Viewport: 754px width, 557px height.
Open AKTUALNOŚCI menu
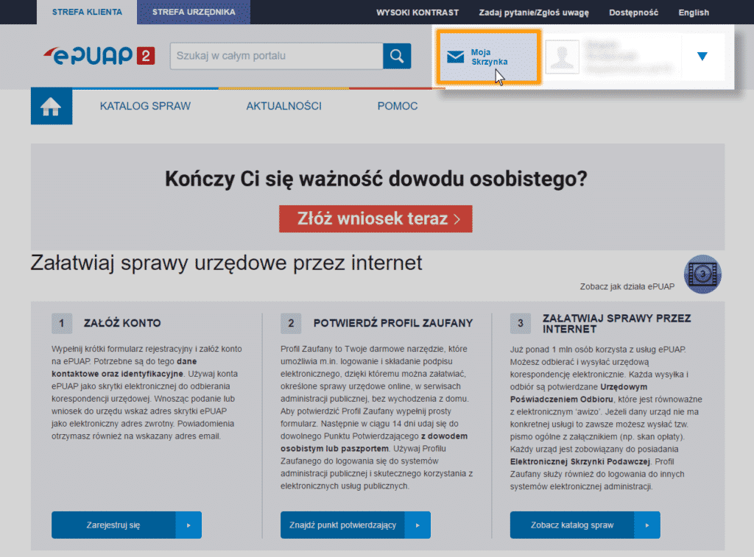[x=283, y=106]
